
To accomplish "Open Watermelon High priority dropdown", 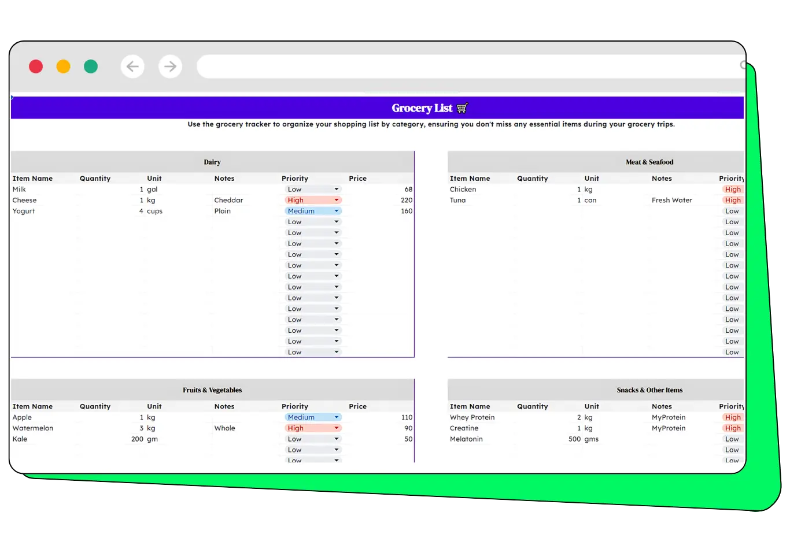I will point(336,428).
